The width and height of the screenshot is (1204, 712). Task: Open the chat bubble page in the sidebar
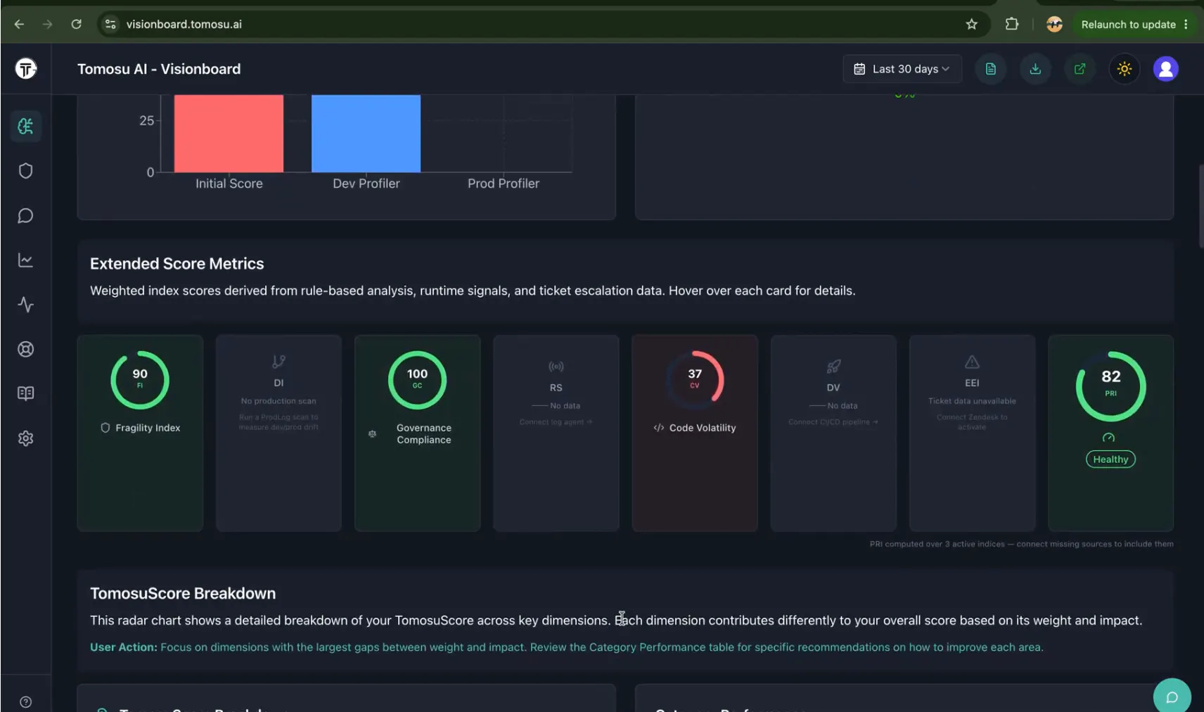point(26,215)
